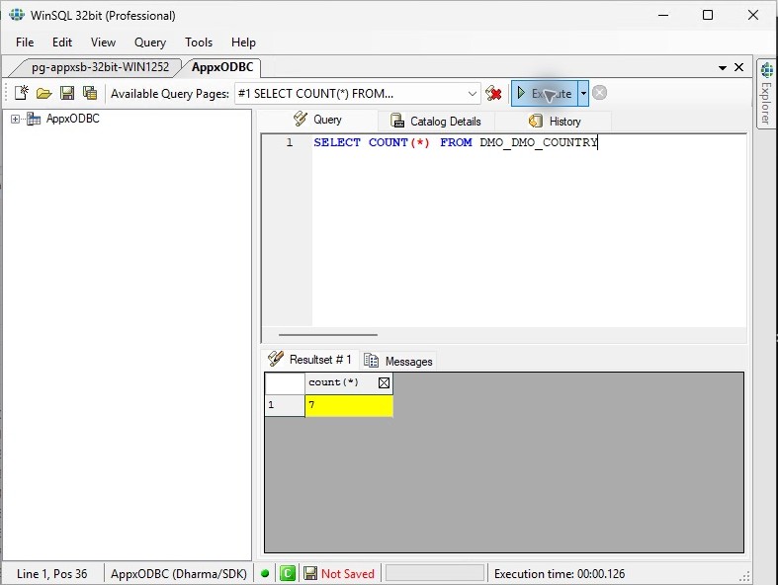Click line number 1 in editor gutter
This screenshot has width=778, height=585.
tap(290, 143)
